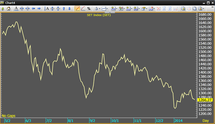The image size is (215, 124).
Task: Click the 10/1 date marker on time axis
Action: (x=115, y=121)
